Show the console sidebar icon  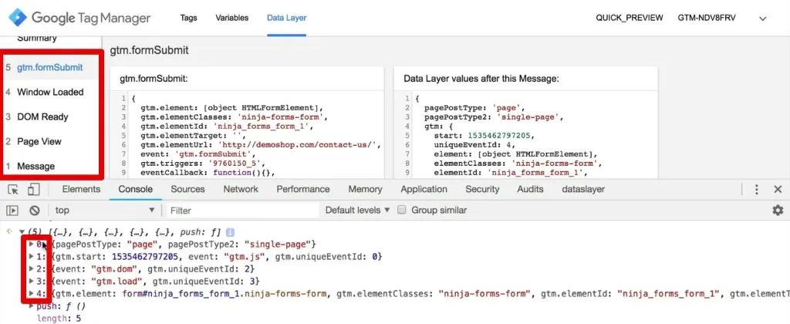(12, 210)
